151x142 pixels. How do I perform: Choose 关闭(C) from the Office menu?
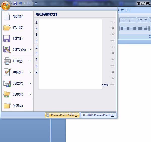(x=18, y=106)
